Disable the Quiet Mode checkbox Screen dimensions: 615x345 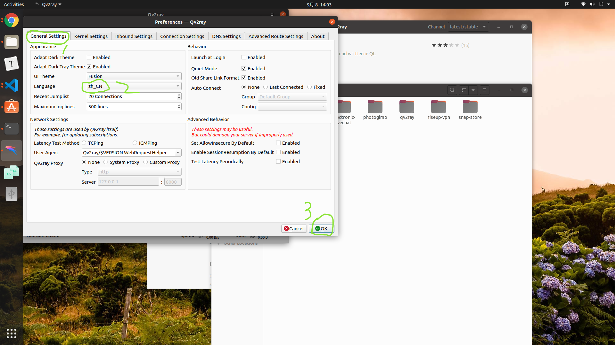[x=243, y=68]
